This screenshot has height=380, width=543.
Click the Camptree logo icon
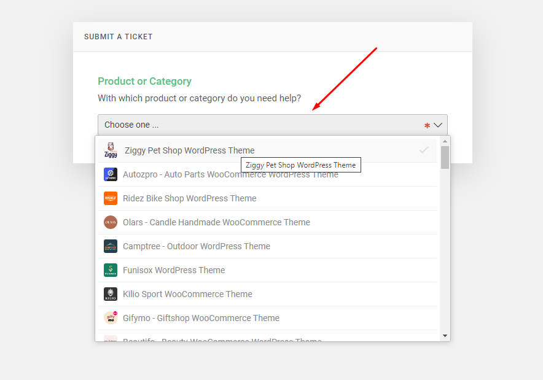coord(111,246)
